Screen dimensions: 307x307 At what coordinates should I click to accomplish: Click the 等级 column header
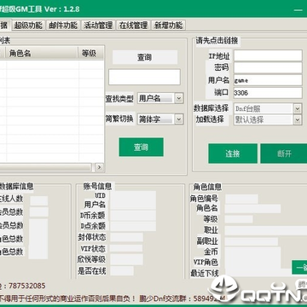tap(91, 53)
